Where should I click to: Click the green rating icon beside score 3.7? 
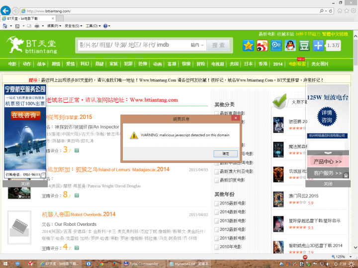[x=77, y=150]
